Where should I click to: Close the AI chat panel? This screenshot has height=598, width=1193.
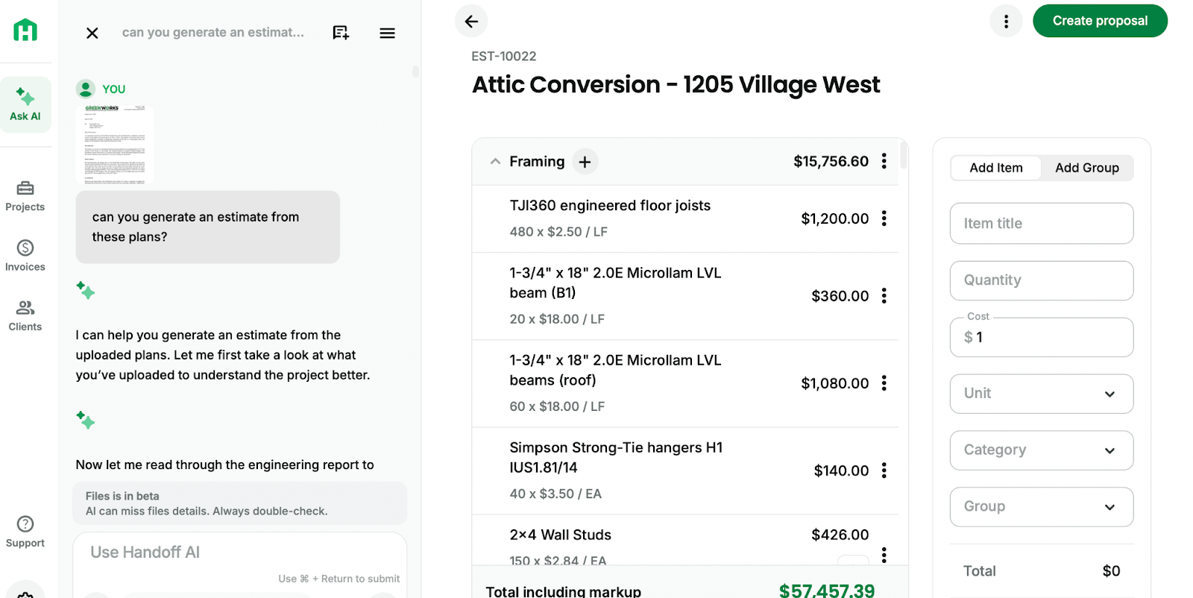(92, 33)
